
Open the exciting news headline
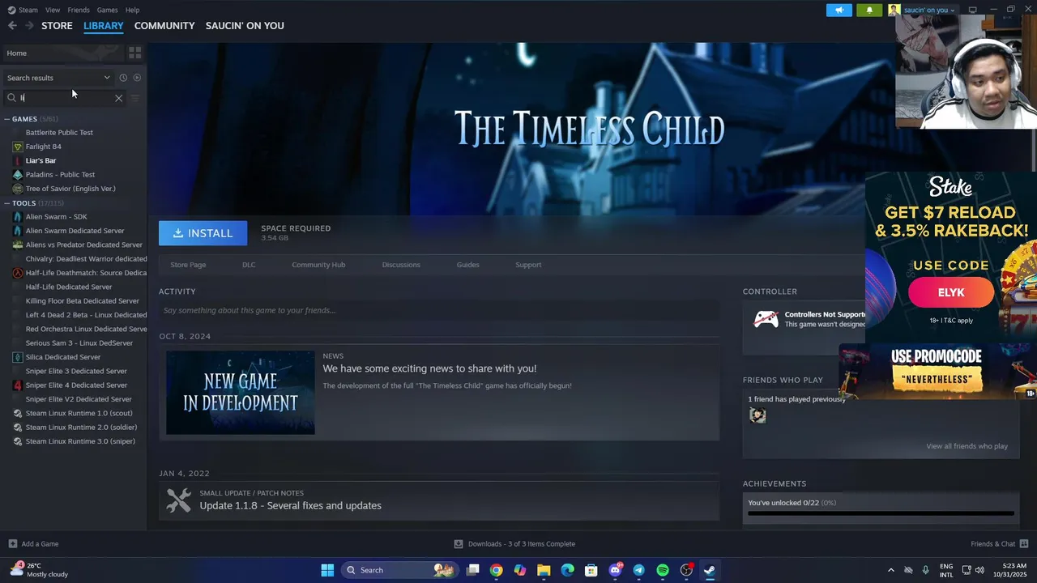429,368
